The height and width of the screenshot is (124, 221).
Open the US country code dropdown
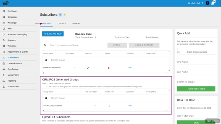tap(181, 52)
